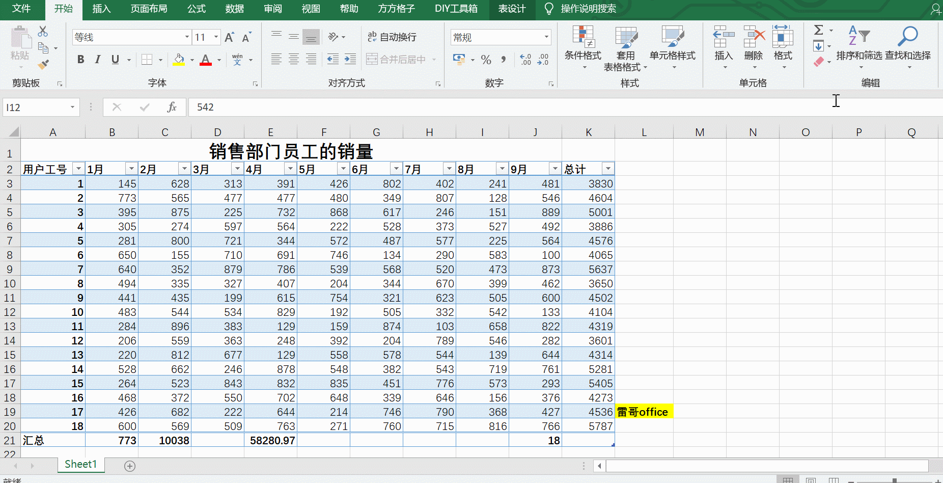Click the formula bar showing 542
This screenshot has width=943, height=483.
pos(565,107)
